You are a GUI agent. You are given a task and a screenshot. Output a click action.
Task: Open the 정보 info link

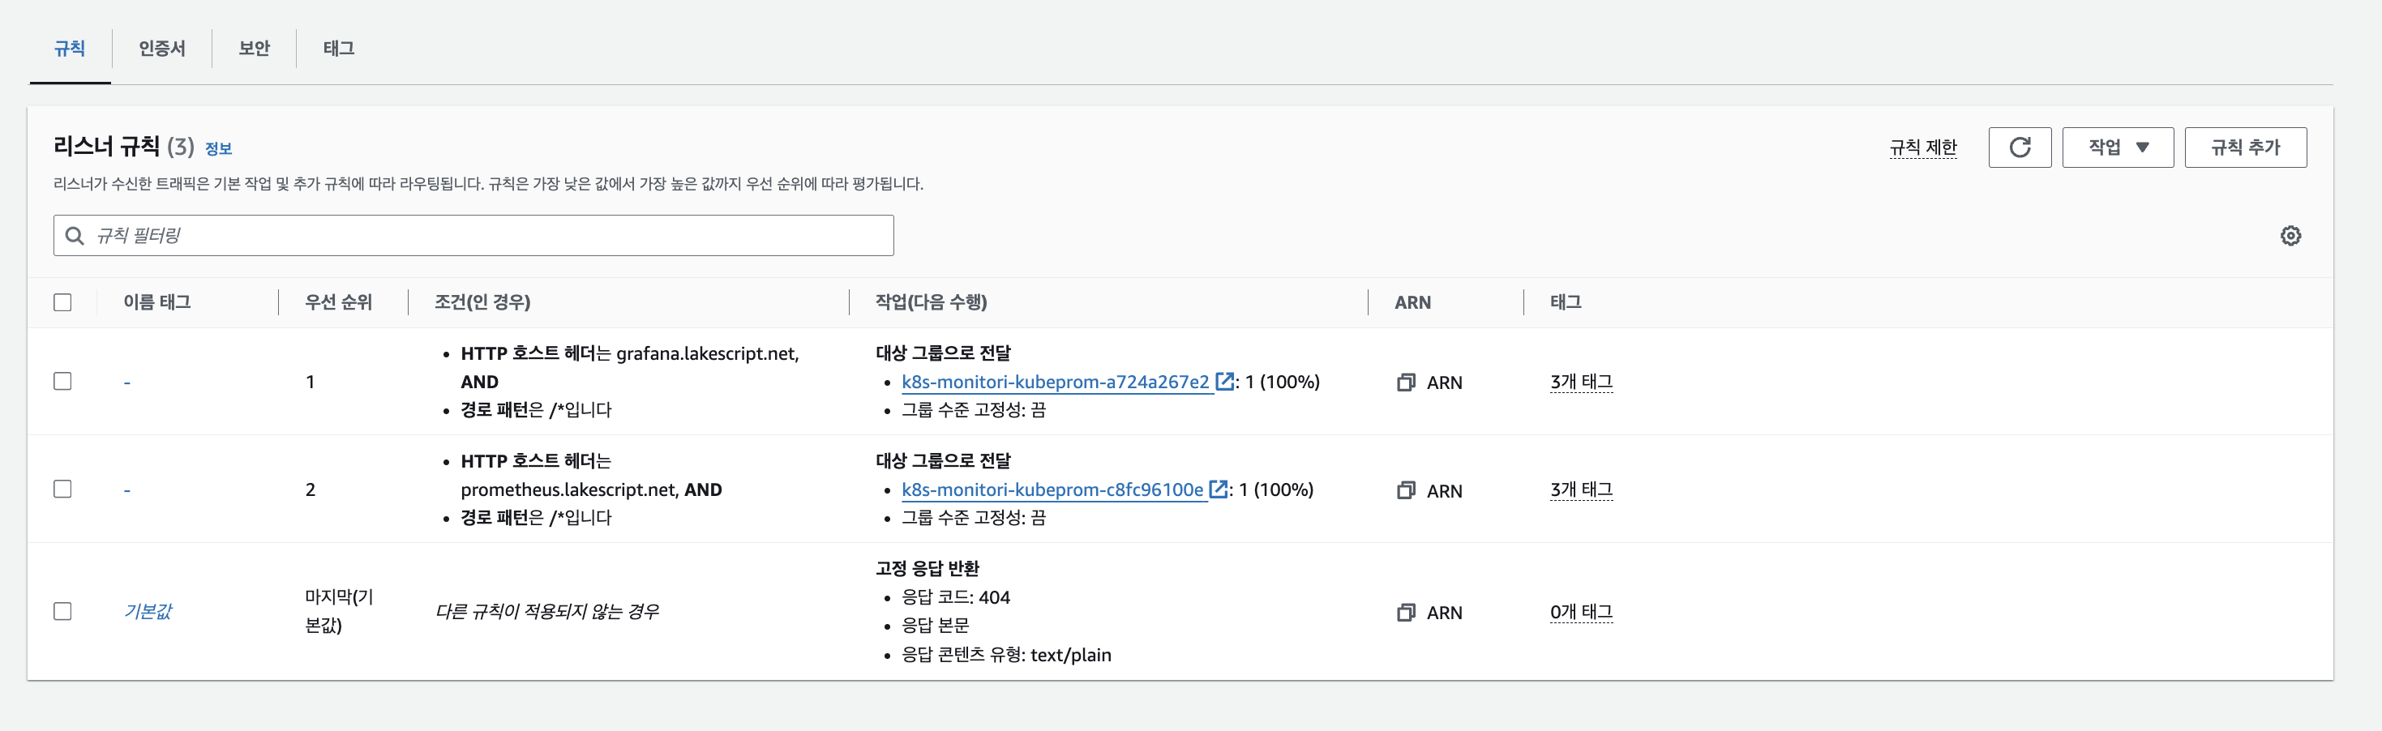click(x=218, y=149)
